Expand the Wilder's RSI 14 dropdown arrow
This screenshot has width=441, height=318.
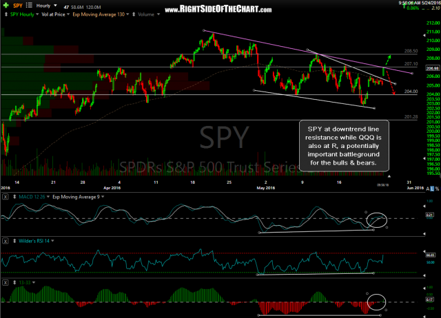[52, 241]
